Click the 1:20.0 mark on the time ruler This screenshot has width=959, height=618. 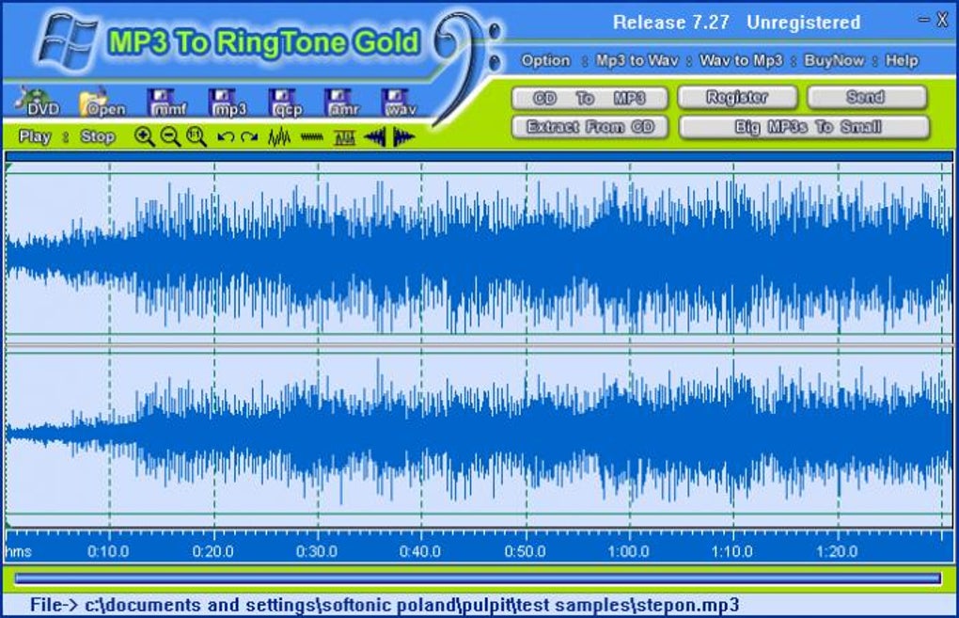pyautogui.click(x=837, y=551)
